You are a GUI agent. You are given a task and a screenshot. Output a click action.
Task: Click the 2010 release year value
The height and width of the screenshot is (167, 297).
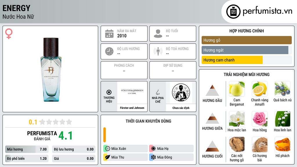click(x=122, y=36)
